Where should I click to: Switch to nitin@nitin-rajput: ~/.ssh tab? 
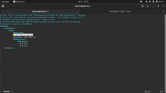click(120, 11)
